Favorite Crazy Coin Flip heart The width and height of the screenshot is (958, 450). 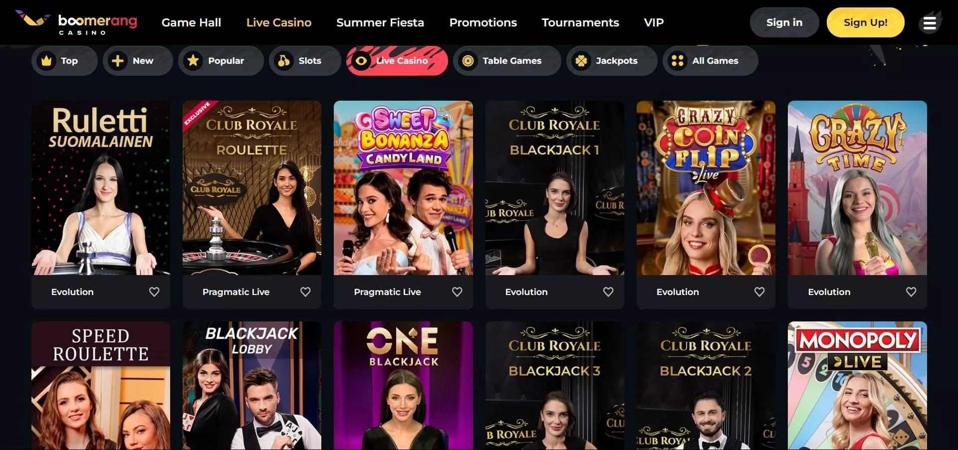coord(759,292)
